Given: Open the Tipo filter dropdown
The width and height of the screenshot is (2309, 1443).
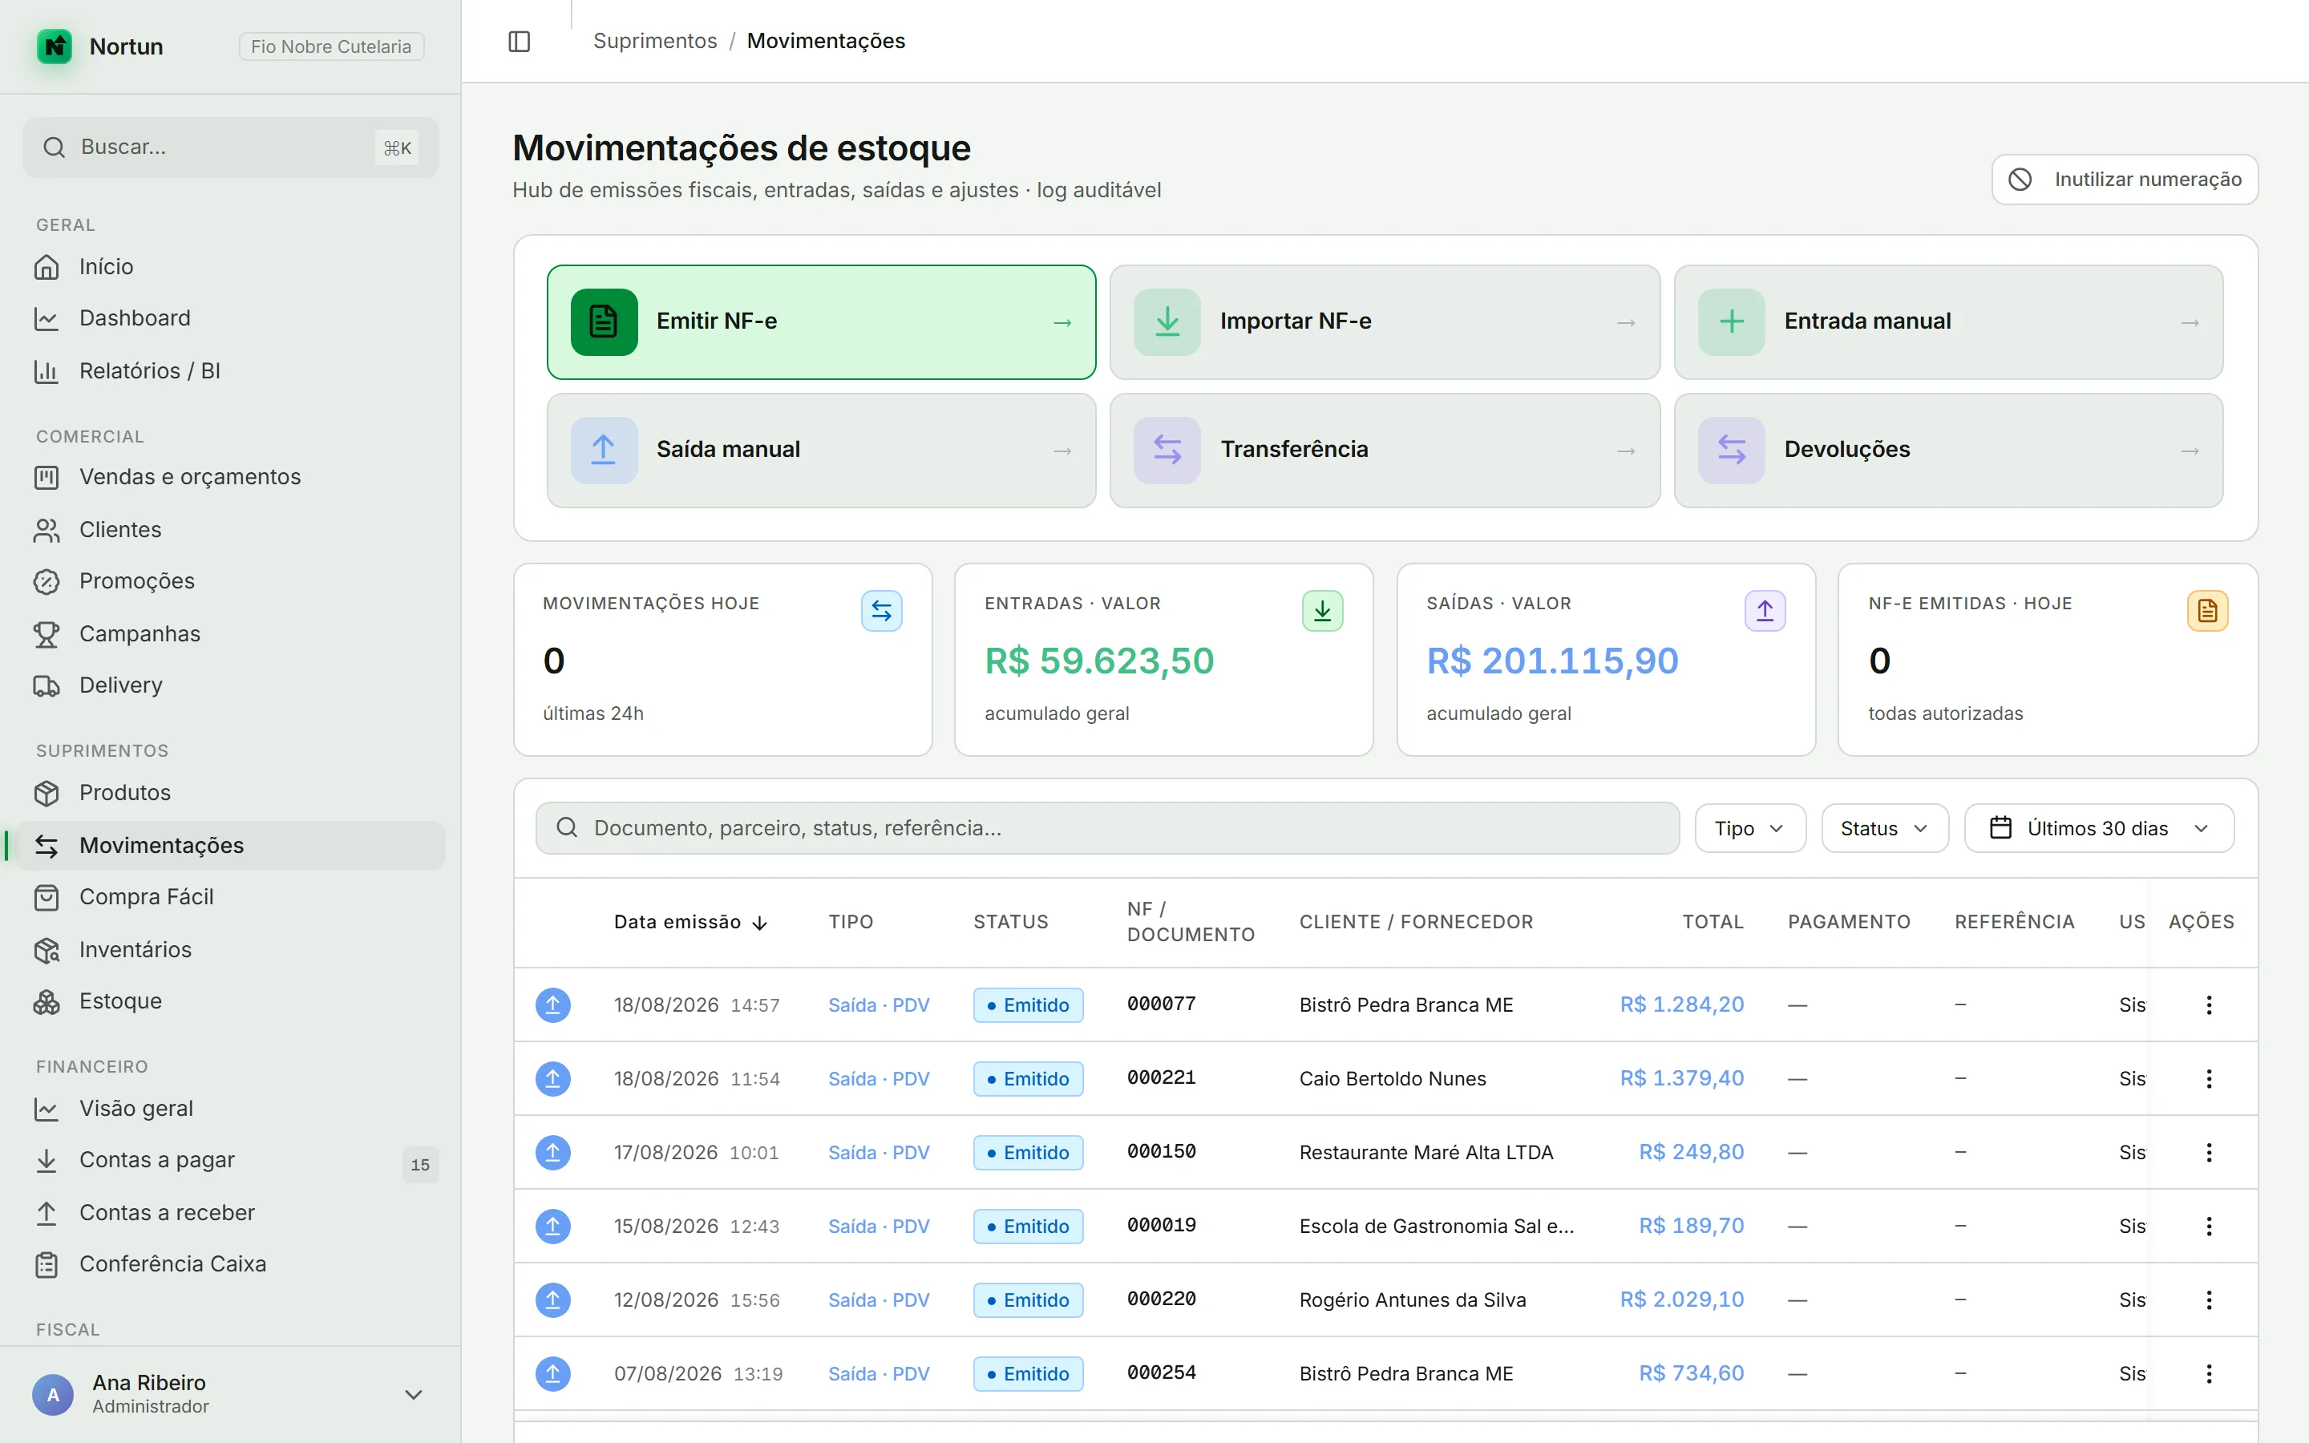Looking at the screenshot, I should click(1750, 827).
